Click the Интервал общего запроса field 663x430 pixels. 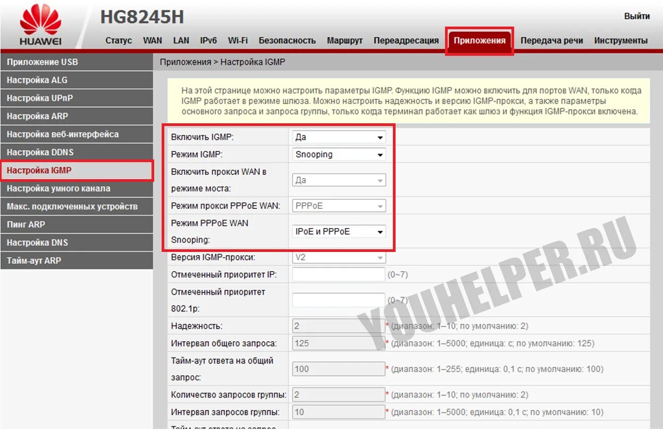339,343
